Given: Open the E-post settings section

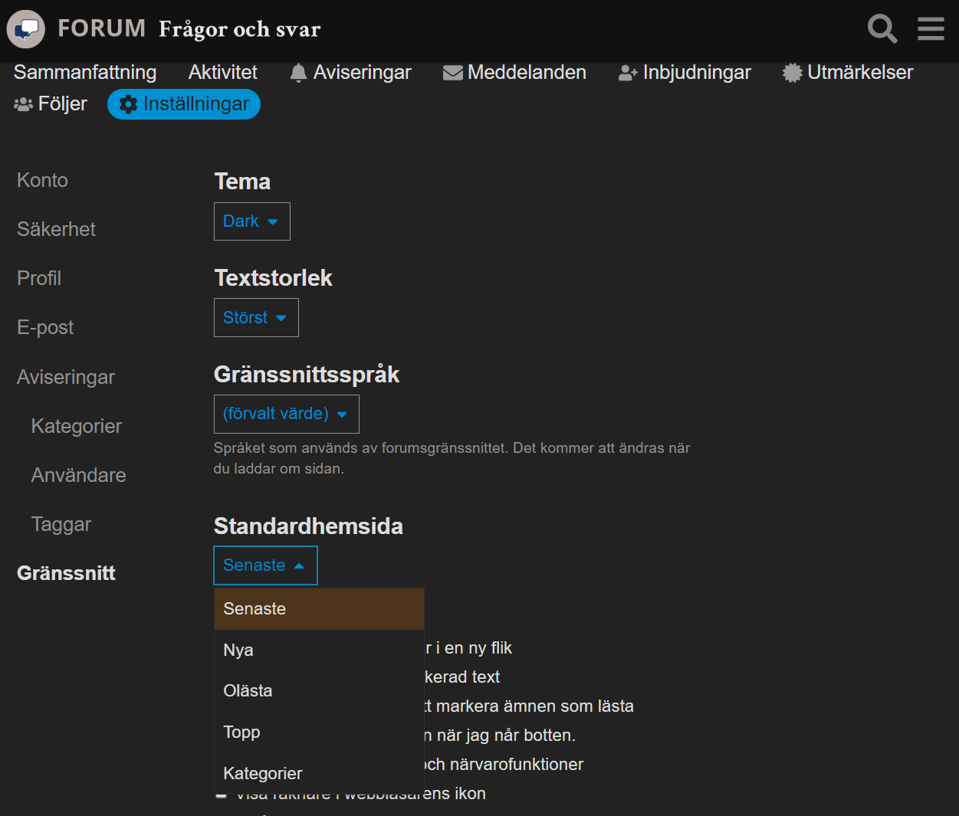Looking at the screenshot, I should click(x=45, y=327).
